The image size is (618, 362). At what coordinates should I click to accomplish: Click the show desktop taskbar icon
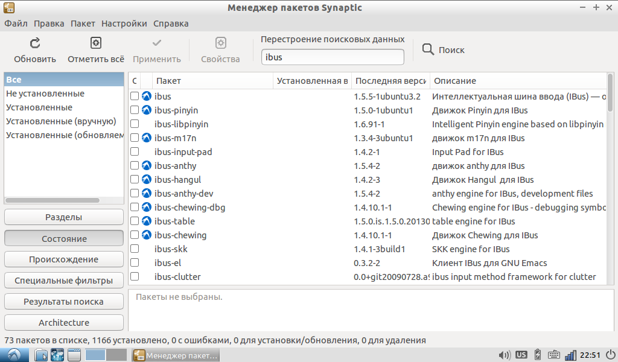(x=74, y=355)
